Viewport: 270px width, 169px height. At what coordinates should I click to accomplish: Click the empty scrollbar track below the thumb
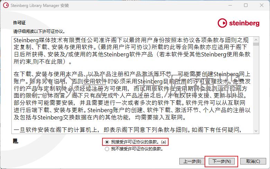256,87
